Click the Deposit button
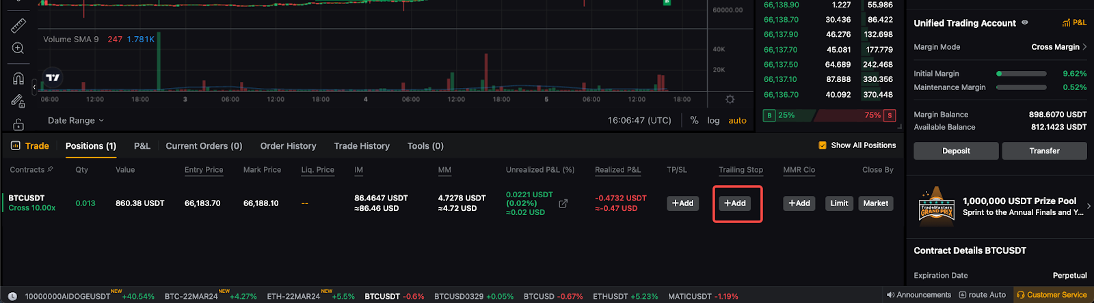Image resolution: width=1094 pixels, height=303 pixels. pos(955,151)
